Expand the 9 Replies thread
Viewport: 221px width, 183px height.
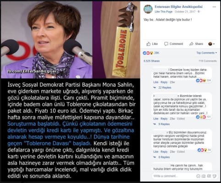[x=164, y=124]
